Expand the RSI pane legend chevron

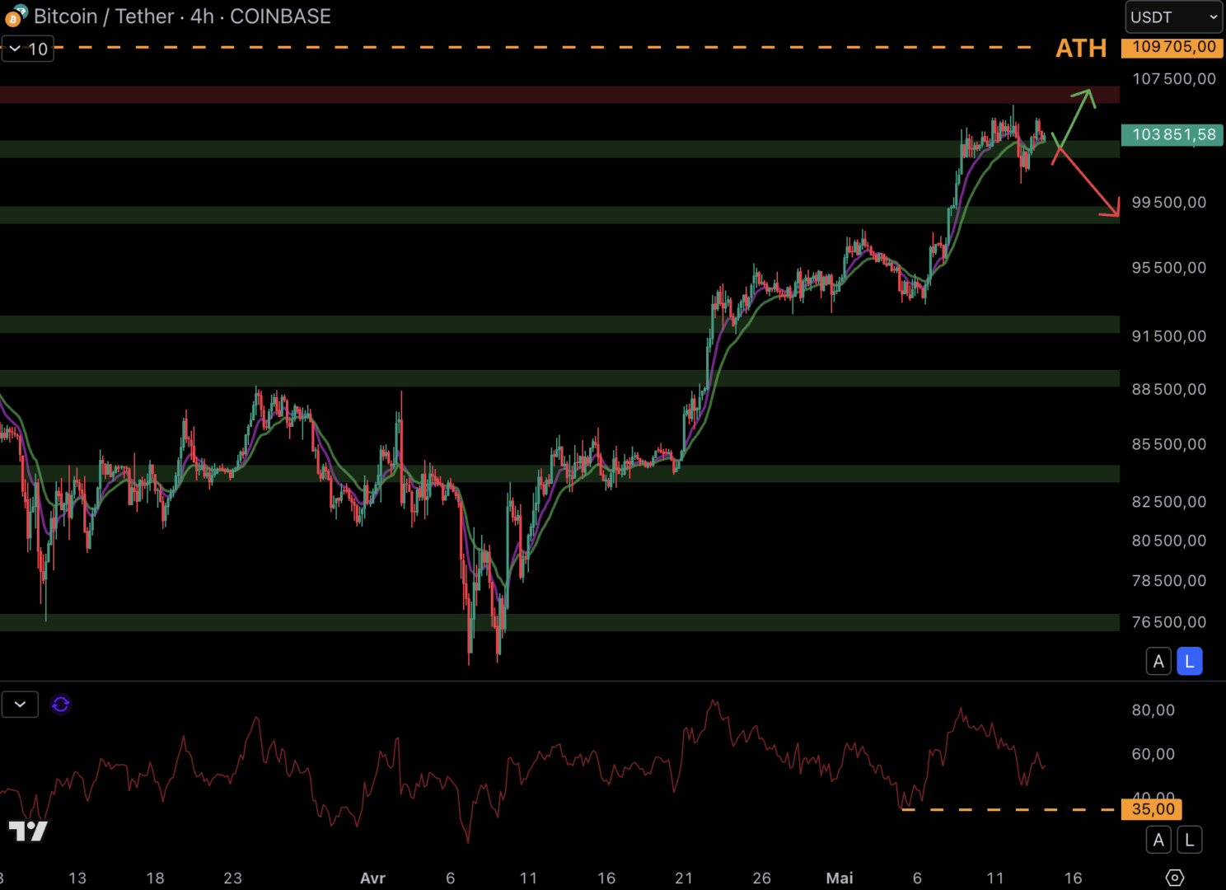(20, 705)
